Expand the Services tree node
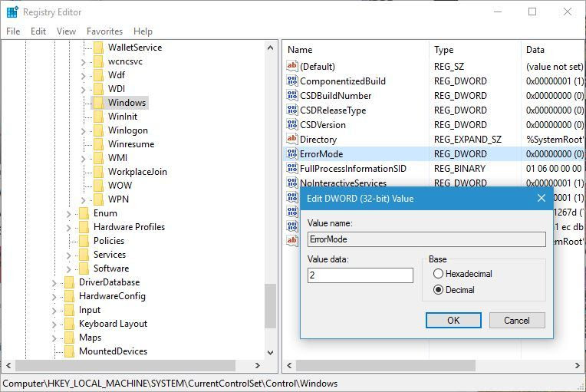 pyautogui.click(x=69, y=255)
